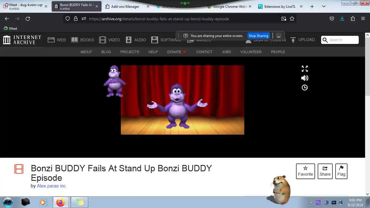Open the shield tracking protection icon
The width and height of the screenshot is (370, 208).
point(68,18)
